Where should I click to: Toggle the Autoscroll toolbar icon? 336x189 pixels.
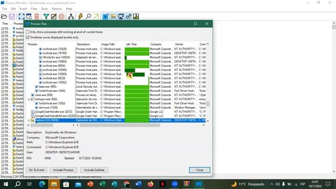pos(29,16)
